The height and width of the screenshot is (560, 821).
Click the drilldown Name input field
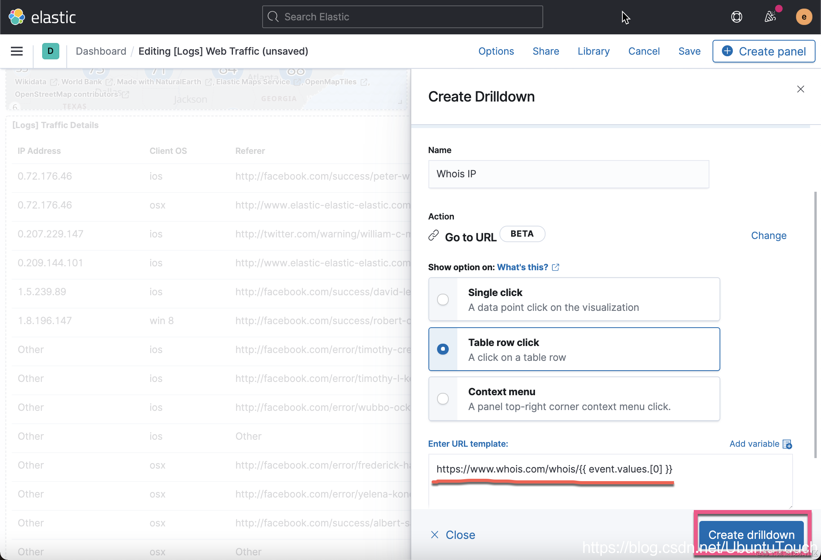tap(568, 174)
